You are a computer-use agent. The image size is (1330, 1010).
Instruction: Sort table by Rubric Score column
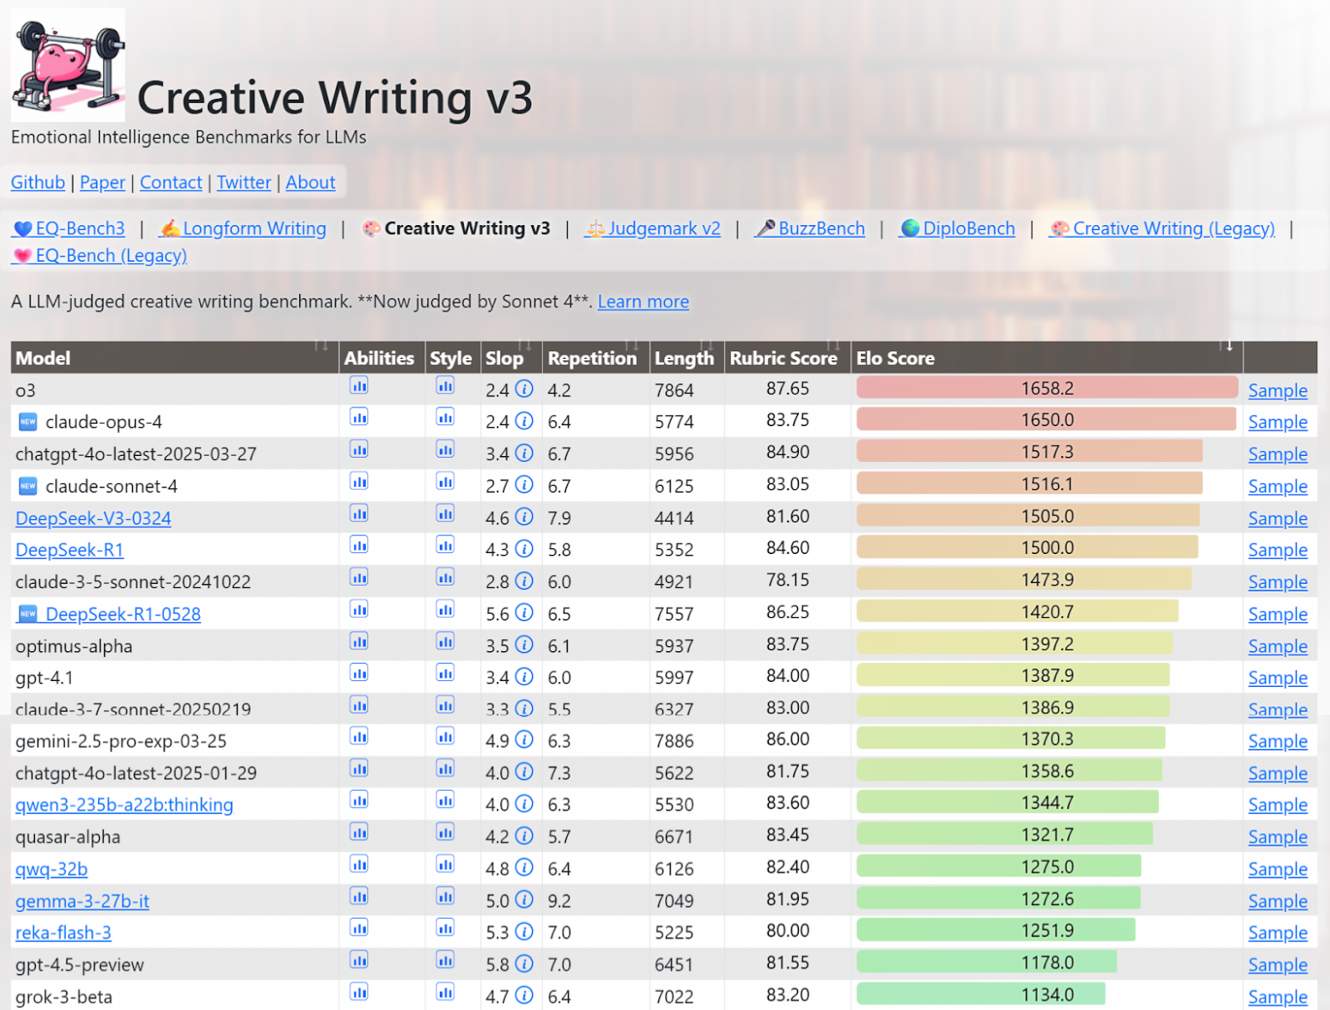point(788,358)
